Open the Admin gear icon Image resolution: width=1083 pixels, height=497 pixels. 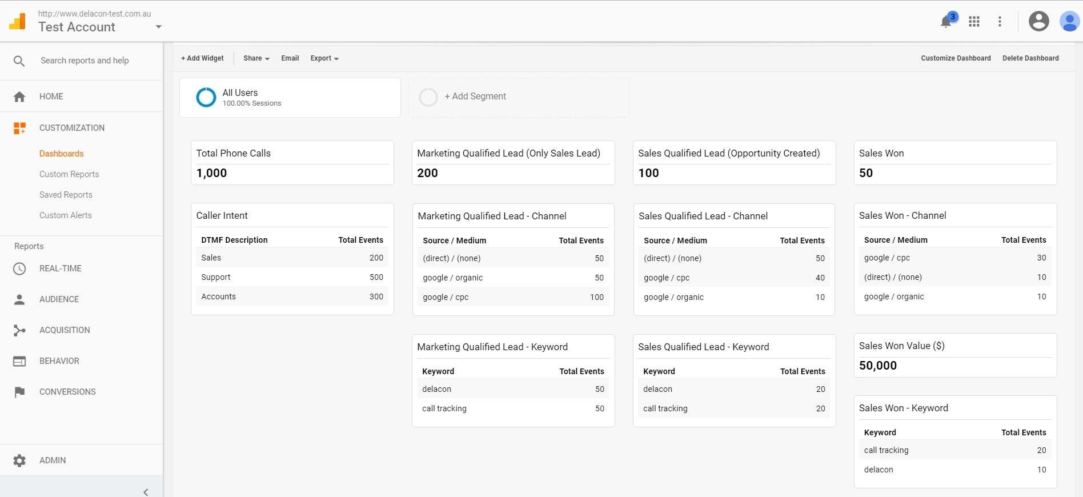[19, 460]
